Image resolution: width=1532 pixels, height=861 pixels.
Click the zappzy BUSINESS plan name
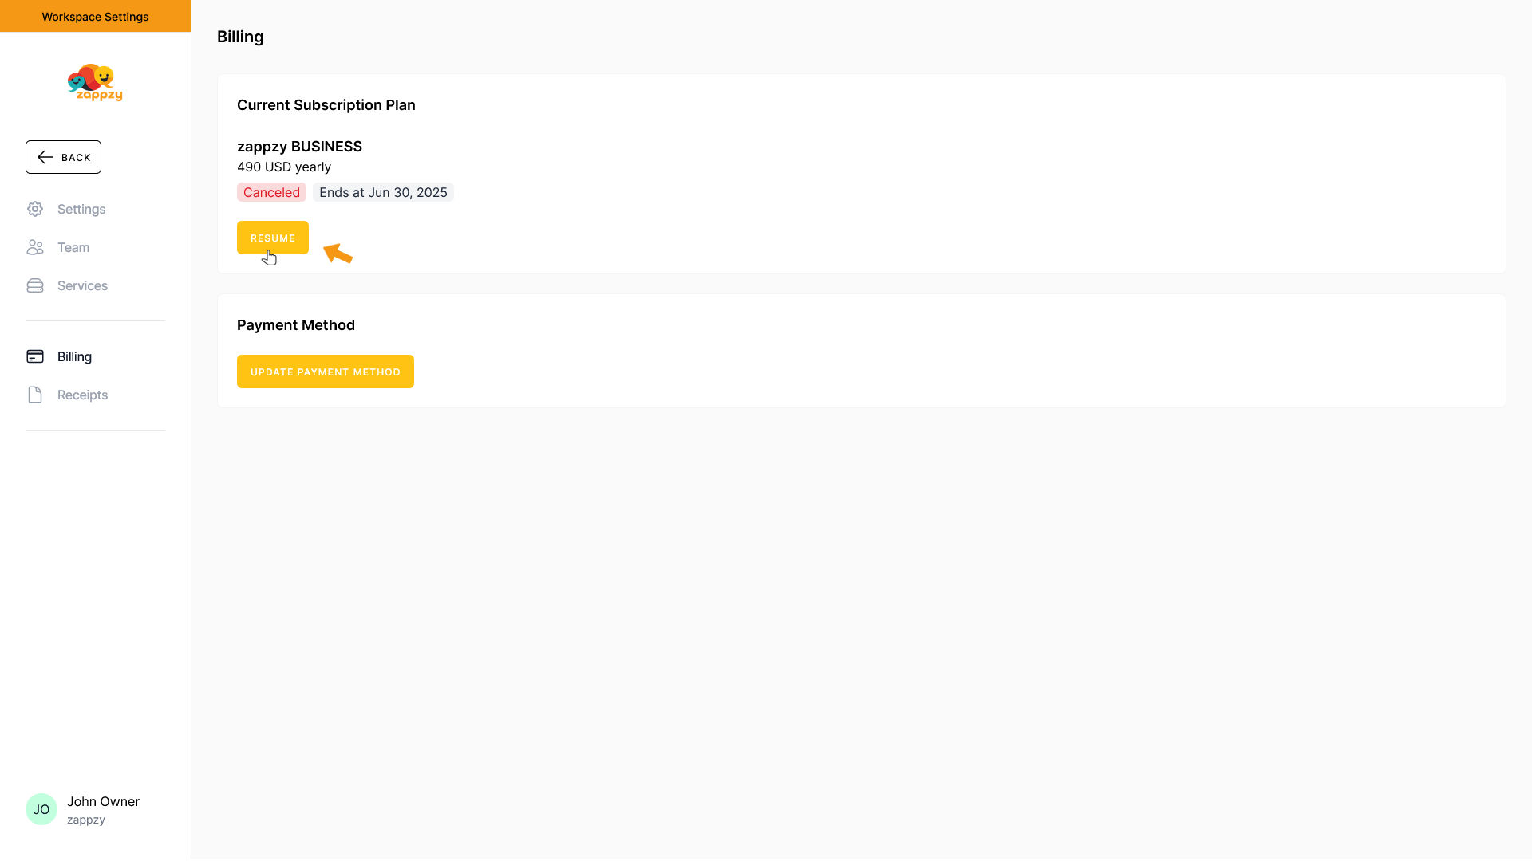click(x=299, y=147)
